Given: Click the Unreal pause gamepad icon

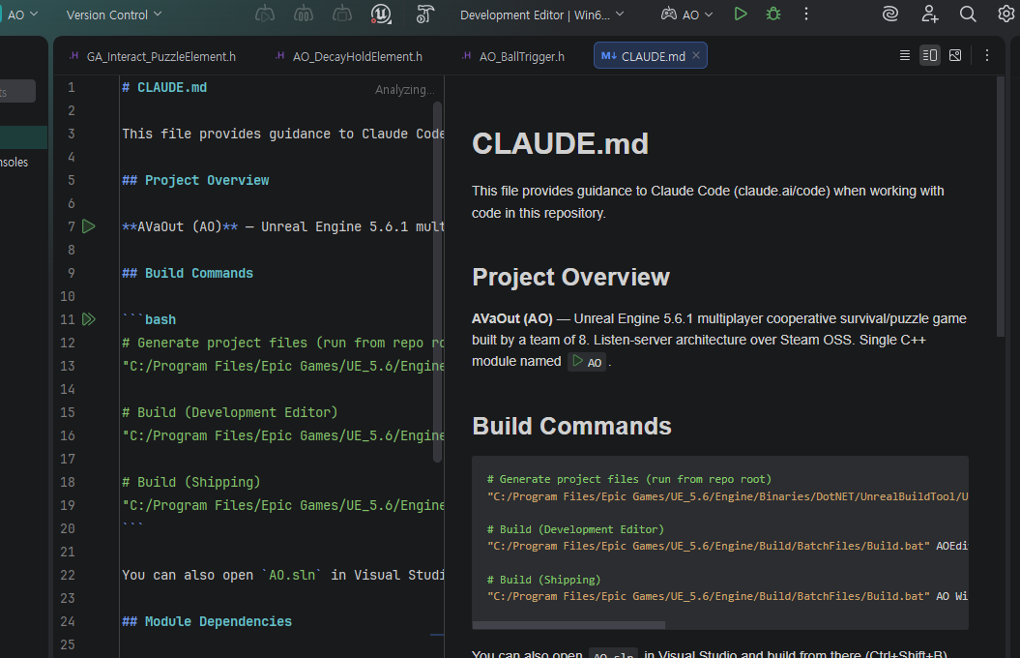Looking at the screenshot, I should tap(304, 14).
